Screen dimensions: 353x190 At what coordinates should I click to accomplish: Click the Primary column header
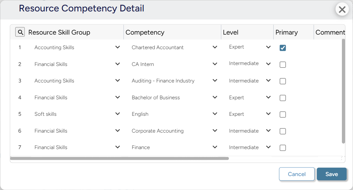286,32
